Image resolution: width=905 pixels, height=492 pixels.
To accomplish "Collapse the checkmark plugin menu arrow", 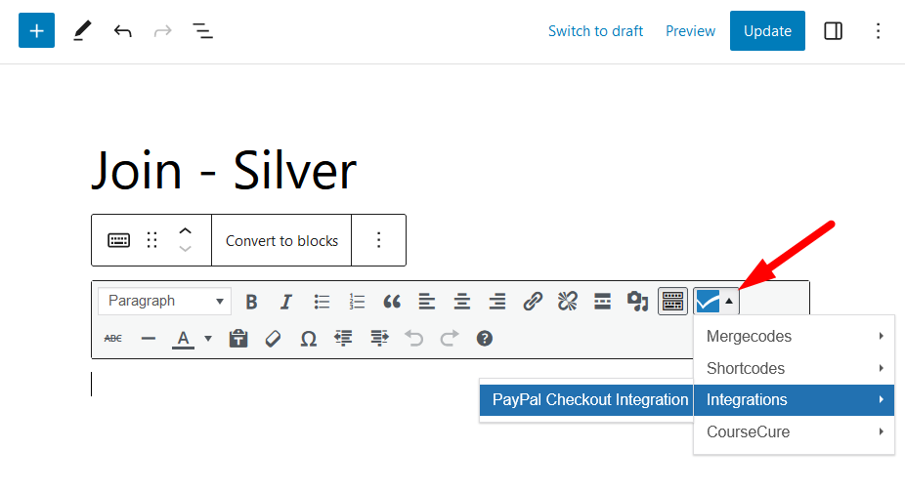I will pos(729,301).
